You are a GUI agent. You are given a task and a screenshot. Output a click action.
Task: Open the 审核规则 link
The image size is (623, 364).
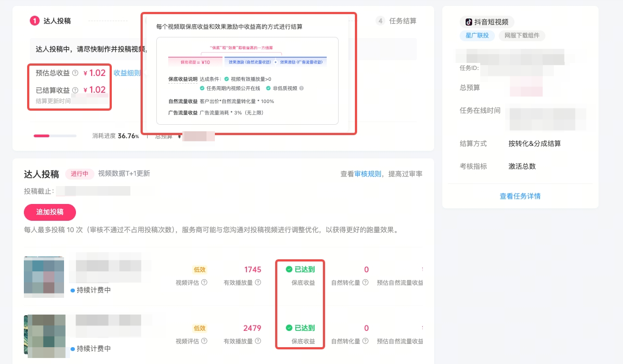pyautogui.click(x=368, y=174)
